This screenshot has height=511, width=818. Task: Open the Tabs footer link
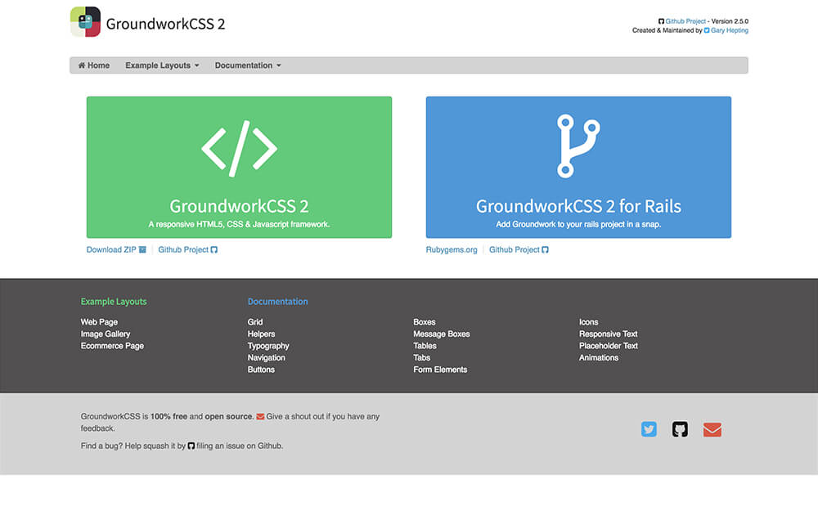coord(421,358)
